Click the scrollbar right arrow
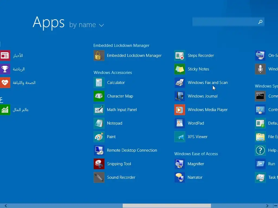The height and width of the screenshot is (208, 278). 267,206
